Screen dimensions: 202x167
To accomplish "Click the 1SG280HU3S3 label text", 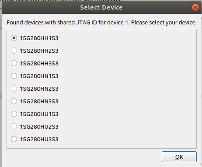I will 39,140.
